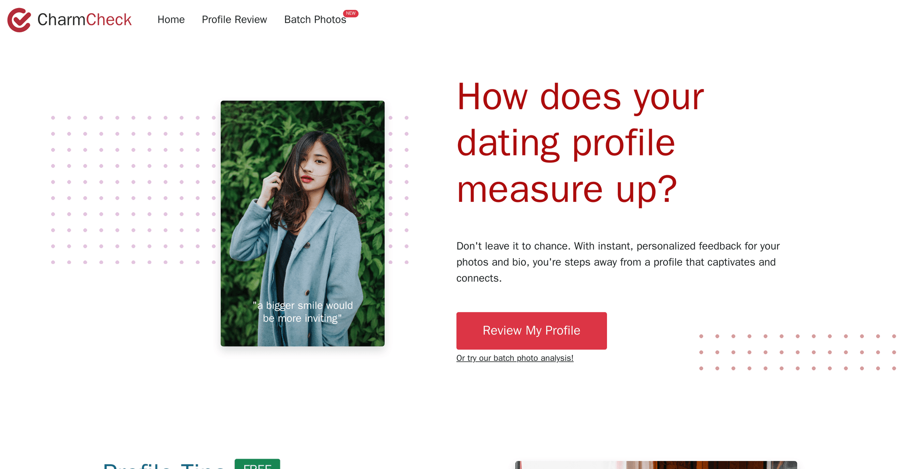Click the red dot grid decoration
900x469 pixels.
click(798, 352)
